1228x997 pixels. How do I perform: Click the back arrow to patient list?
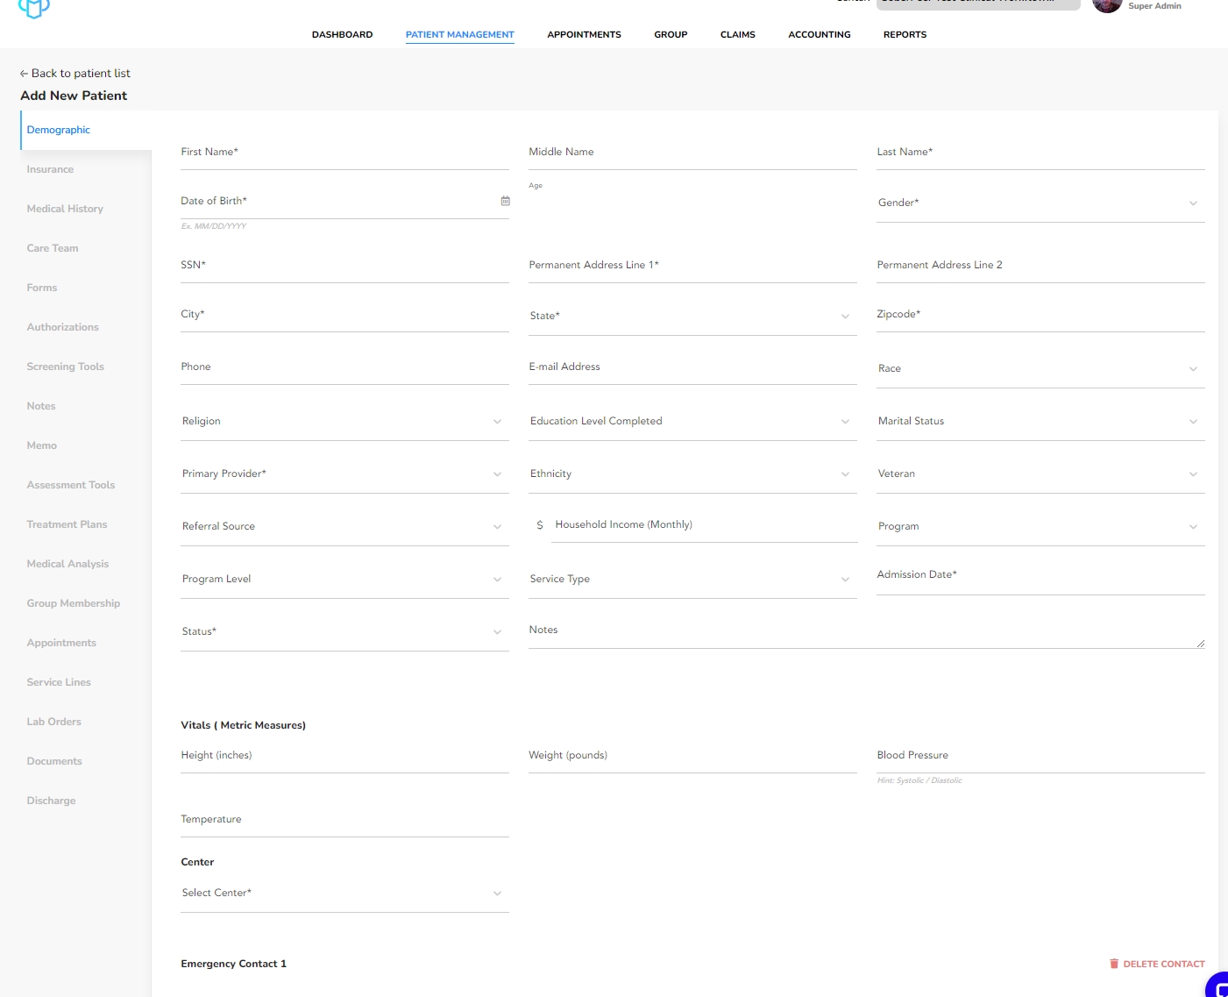click(x=24, y=74)
